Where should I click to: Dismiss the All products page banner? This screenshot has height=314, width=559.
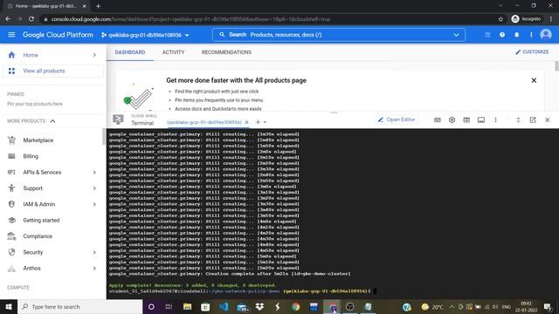534,80
